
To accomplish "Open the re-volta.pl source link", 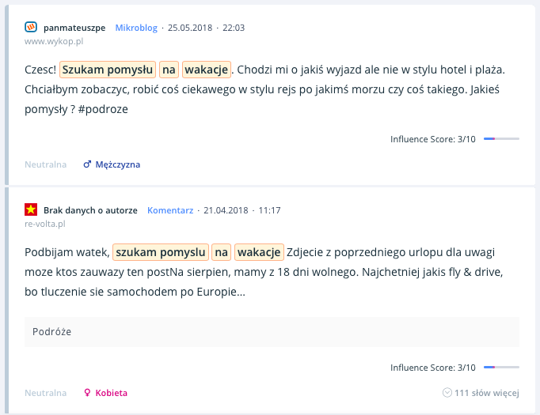I will click(x=45, y=224).
